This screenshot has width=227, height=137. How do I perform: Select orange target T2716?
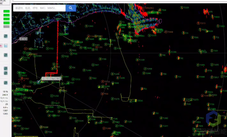[x=103, y=82]
